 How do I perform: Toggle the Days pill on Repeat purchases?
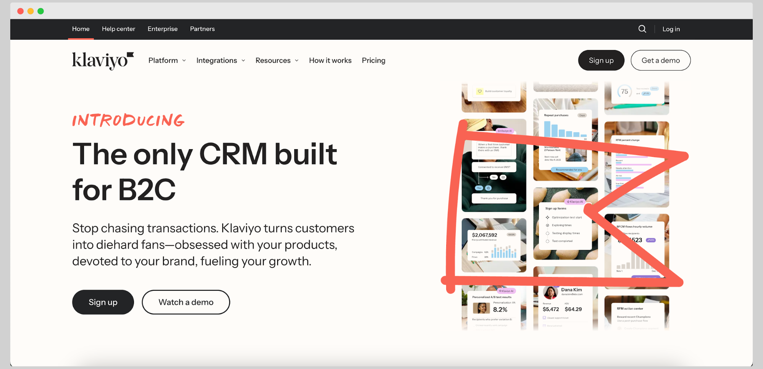click(582, 115)
